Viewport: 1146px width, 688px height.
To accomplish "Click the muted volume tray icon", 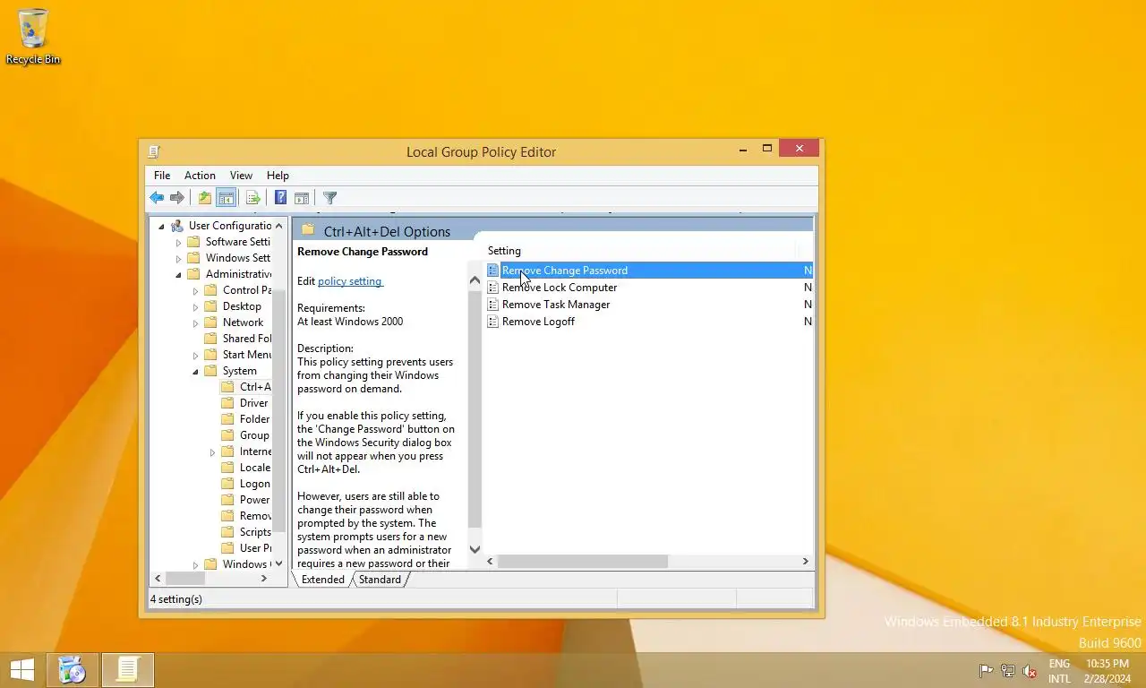I will [x=1030, y=671].
